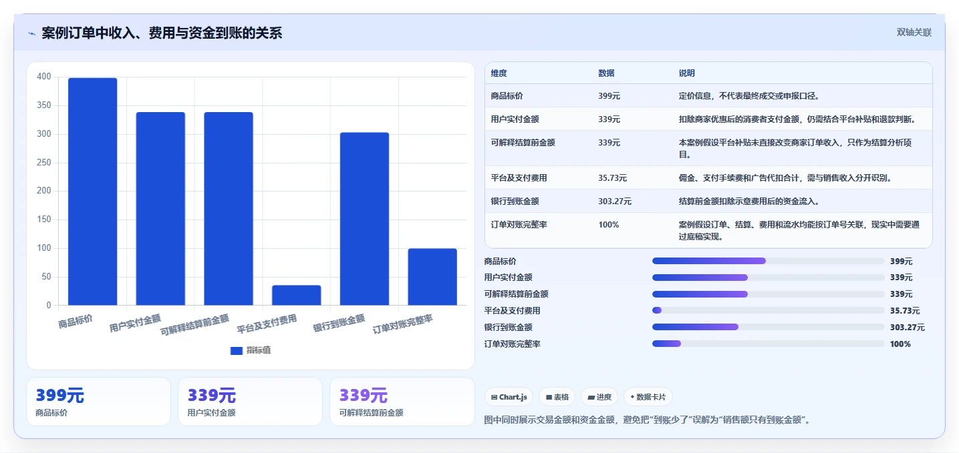The width and height of the screenshot is (959, 453).
Task: Click the 案例订单中收入 header title
Action: [162, 33]
